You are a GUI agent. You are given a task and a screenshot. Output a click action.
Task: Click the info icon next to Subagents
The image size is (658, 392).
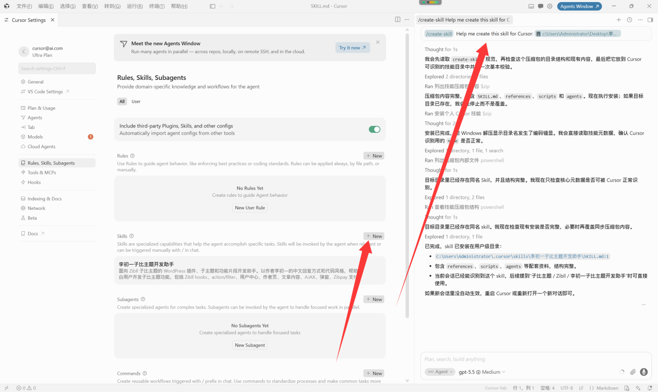(x=143, y=299)
